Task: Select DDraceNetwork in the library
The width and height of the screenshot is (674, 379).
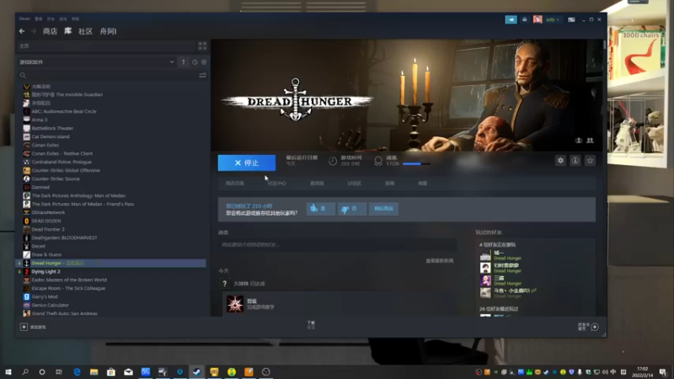Action: click(x=48, y=212)
